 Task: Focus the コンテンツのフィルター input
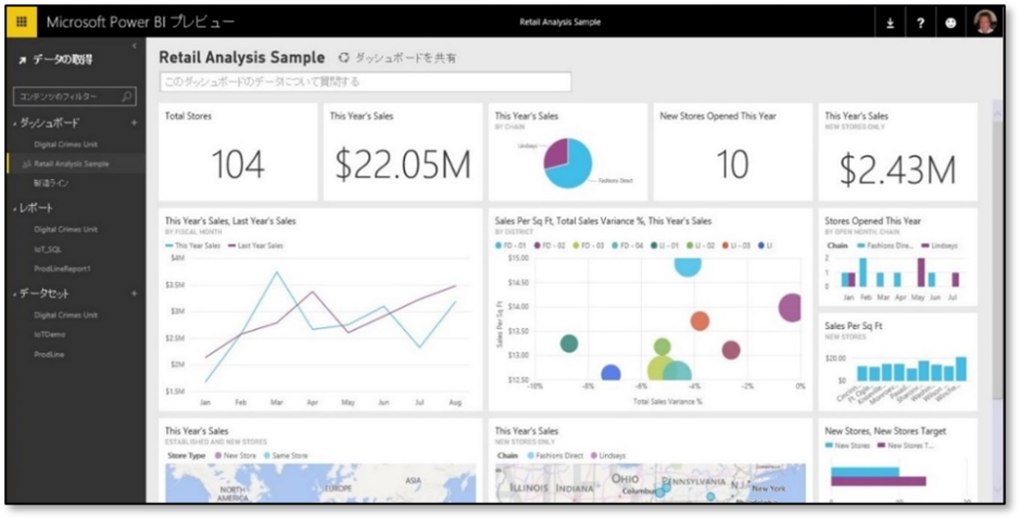[x=75, y=96]
